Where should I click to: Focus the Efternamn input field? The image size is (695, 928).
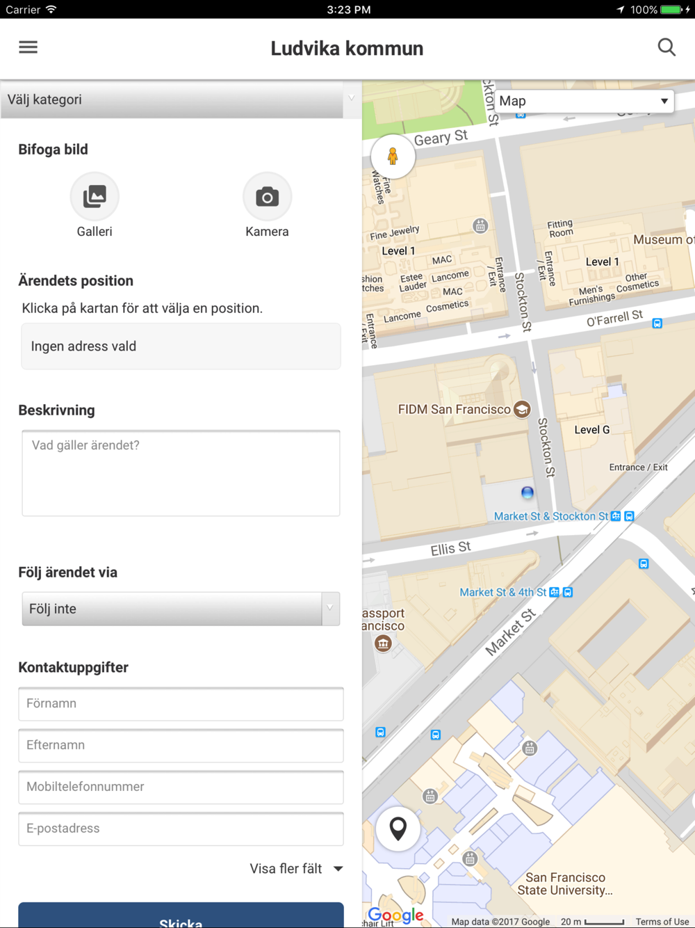pos(181,746)
